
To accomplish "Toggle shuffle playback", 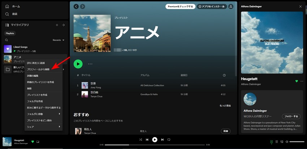I will (140, 140).
